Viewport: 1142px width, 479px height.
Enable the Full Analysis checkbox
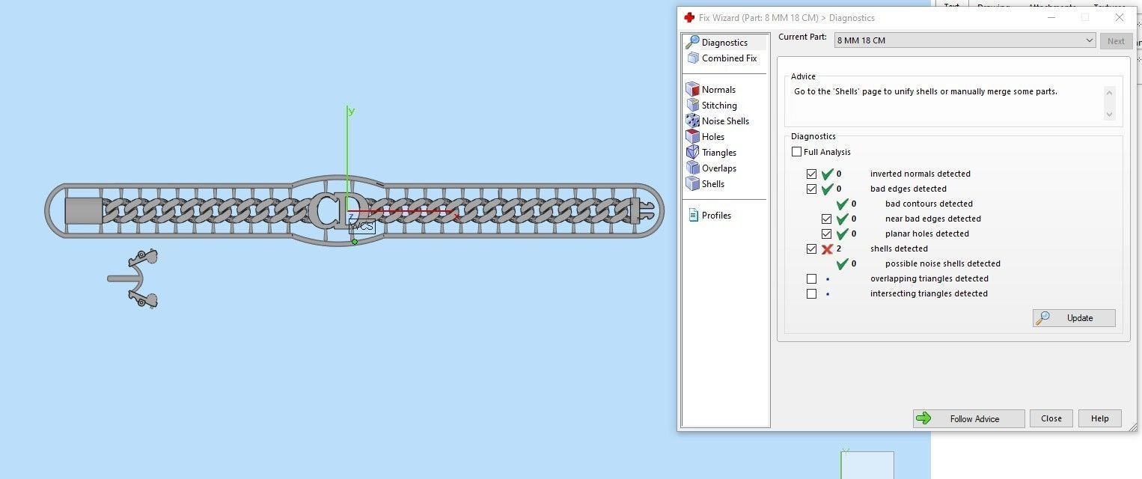[x=796, y=152]
